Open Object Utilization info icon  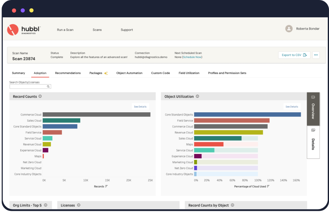coord(197,96)
